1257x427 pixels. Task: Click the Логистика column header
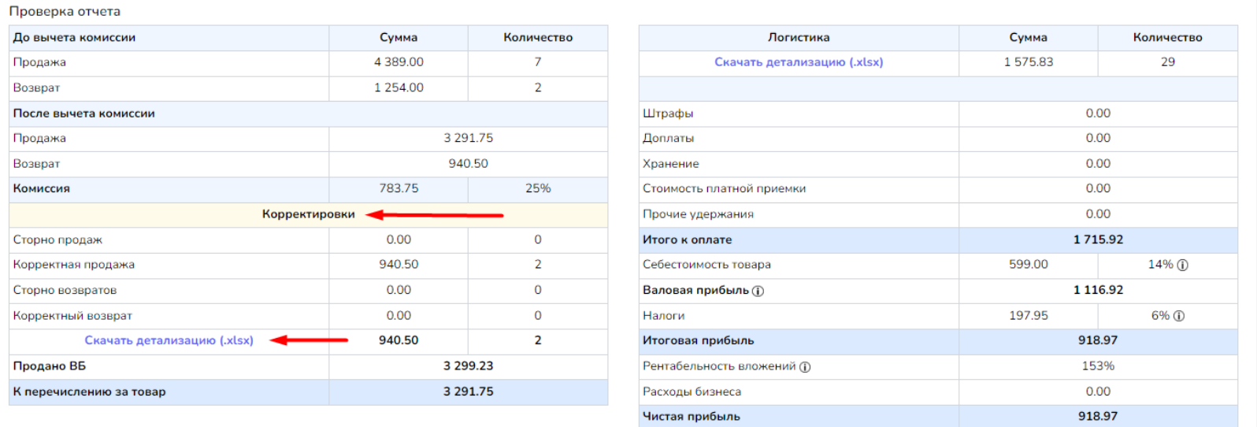(799, 37)
